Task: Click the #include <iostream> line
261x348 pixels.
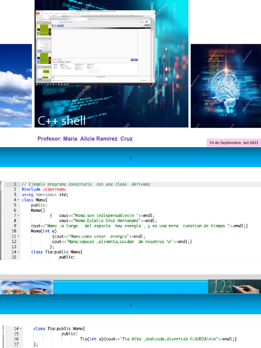Action: click(44, 190)
